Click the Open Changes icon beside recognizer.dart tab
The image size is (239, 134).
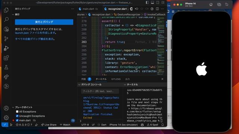tap(131, 9)
